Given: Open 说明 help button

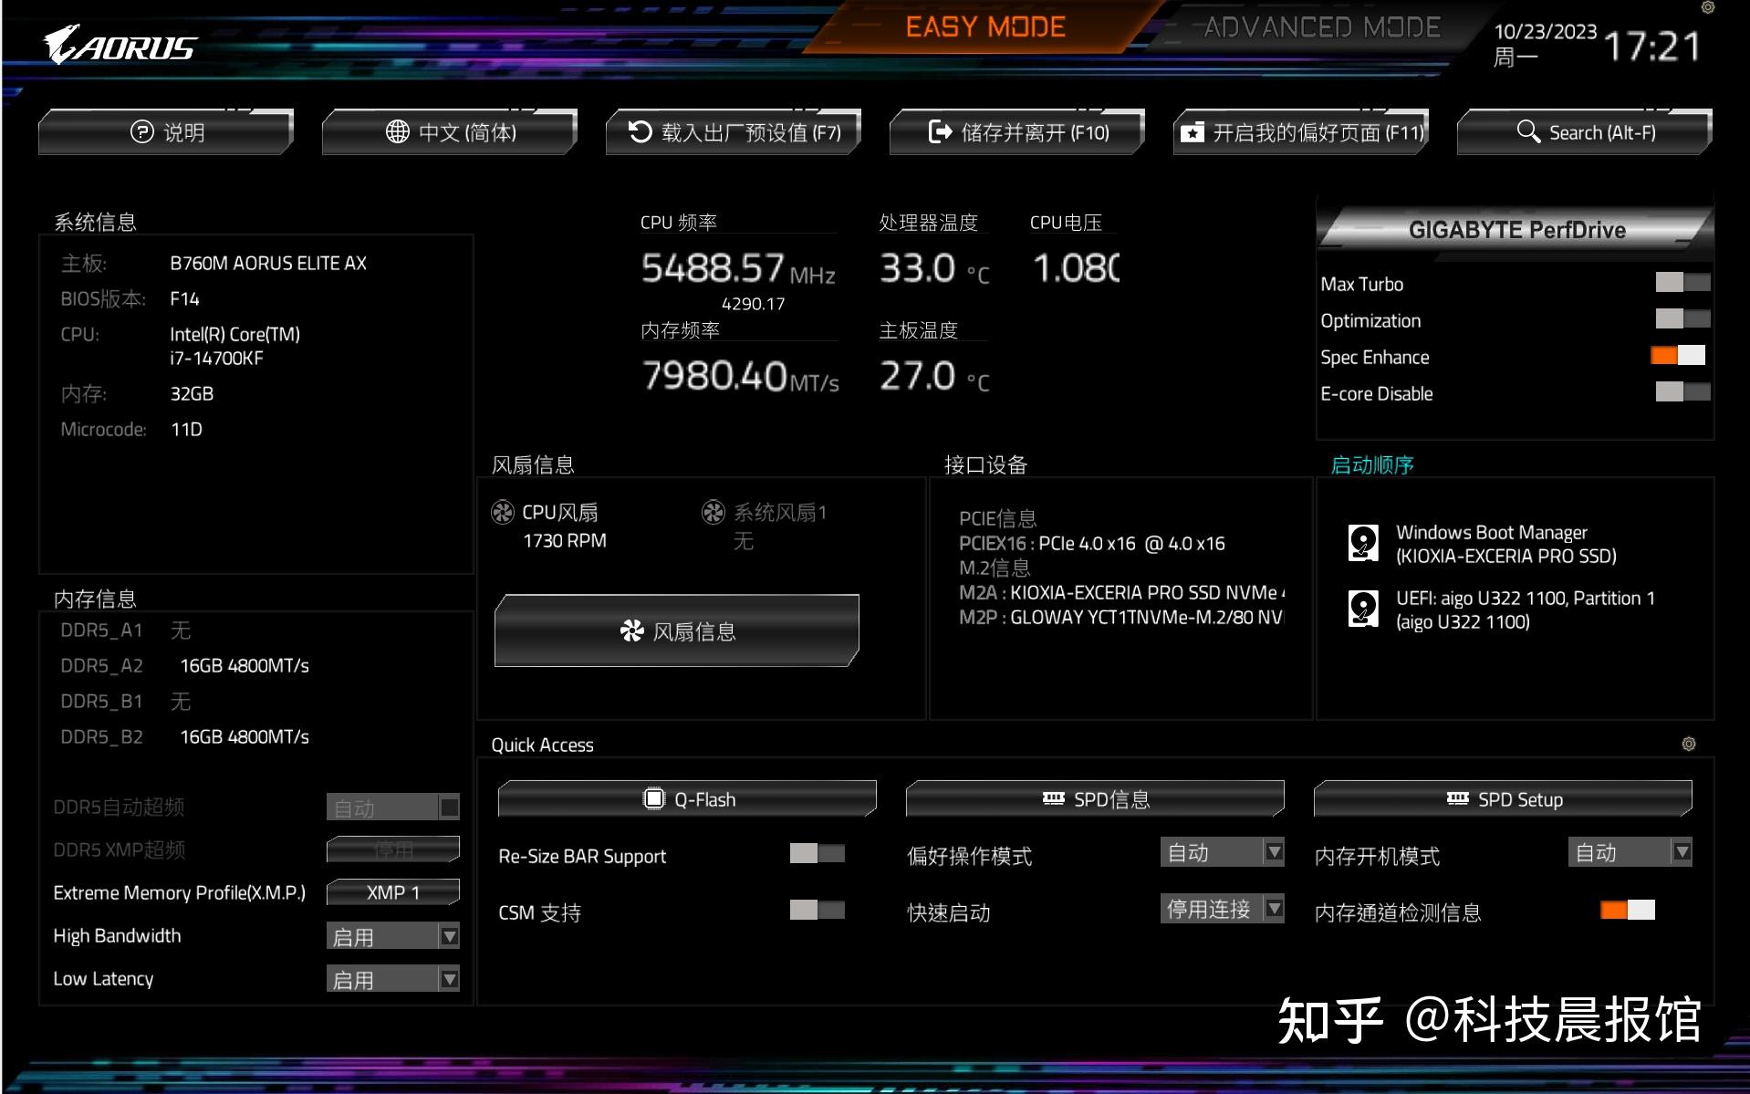Looking at the screenshot, I should point(166,132).
